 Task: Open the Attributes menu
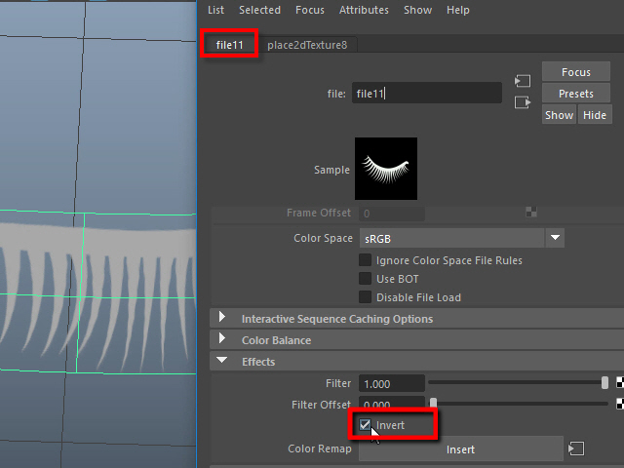click(364, 10)
